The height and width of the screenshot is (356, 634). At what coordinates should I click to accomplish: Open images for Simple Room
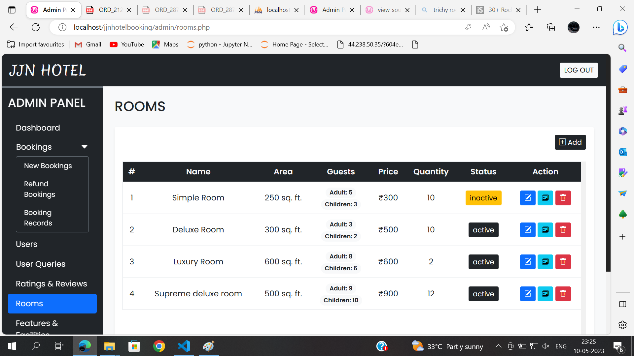[x=545, y=198]
